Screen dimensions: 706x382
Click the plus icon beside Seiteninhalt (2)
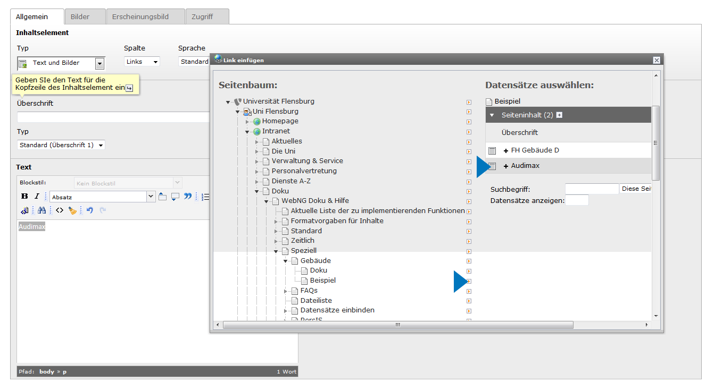tap(559, 115)
